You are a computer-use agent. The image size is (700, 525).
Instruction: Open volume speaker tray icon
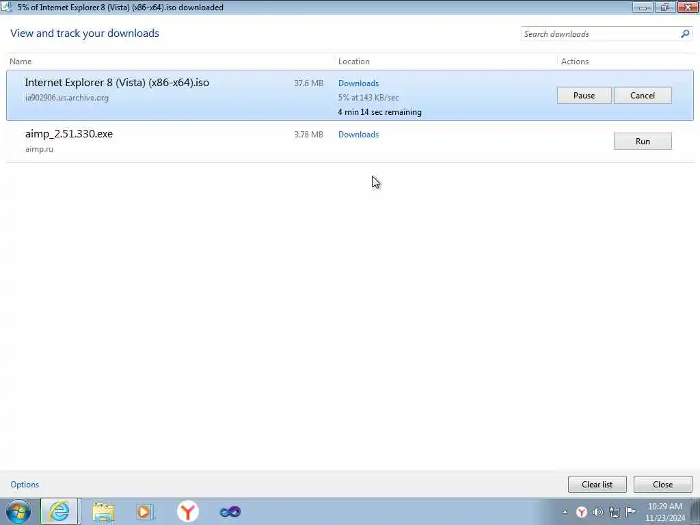[x=597, y=512]
